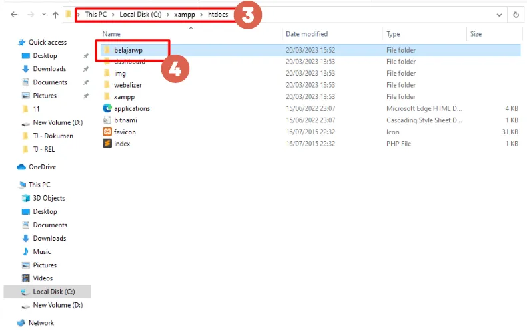Open pinned Pictures under Quick access
Screen dimensions: 527x333
pos(45,96)
